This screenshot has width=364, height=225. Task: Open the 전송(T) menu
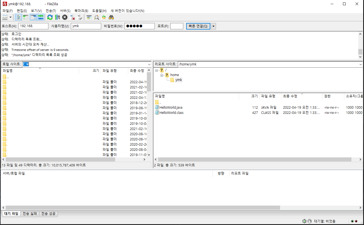click(51, 11)
